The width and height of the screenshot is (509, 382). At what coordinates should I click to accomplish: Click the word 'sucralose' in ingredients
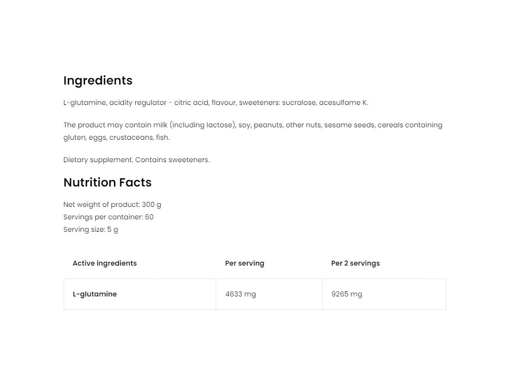(x=299, y=102)
